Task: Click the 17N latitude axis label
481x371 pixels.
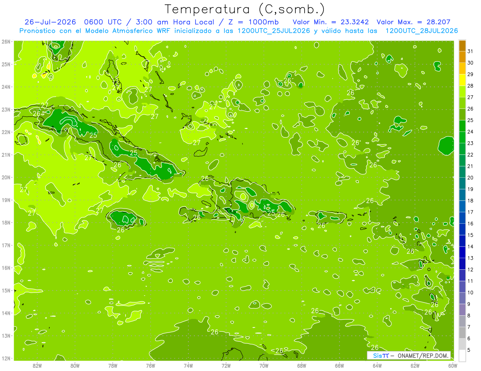Action: click(x=6, y=245)
